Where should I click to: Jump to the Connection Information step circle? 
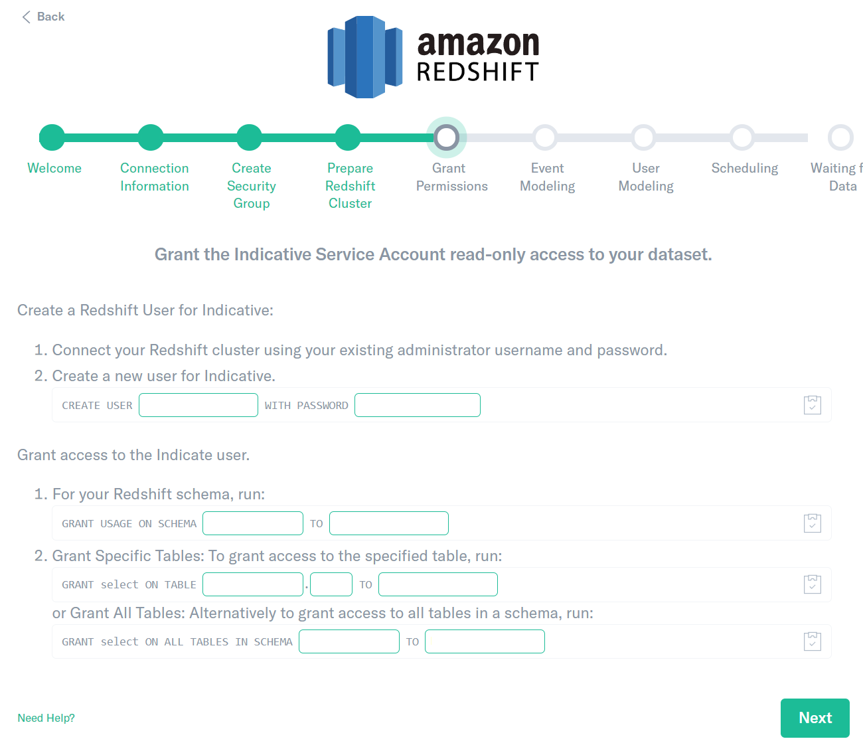pyautogui.click(x=151, y=137)
